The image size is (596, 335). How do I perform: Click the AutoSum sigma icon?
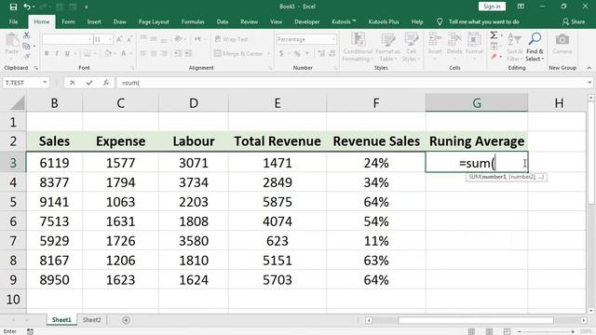click(x=494, y=35)
